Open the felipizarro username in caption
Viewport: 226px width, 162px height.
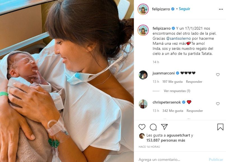[162, 28]
